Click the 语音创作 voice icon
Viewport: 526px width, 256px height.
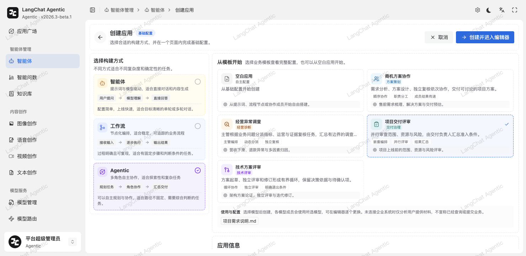point(11,140)
